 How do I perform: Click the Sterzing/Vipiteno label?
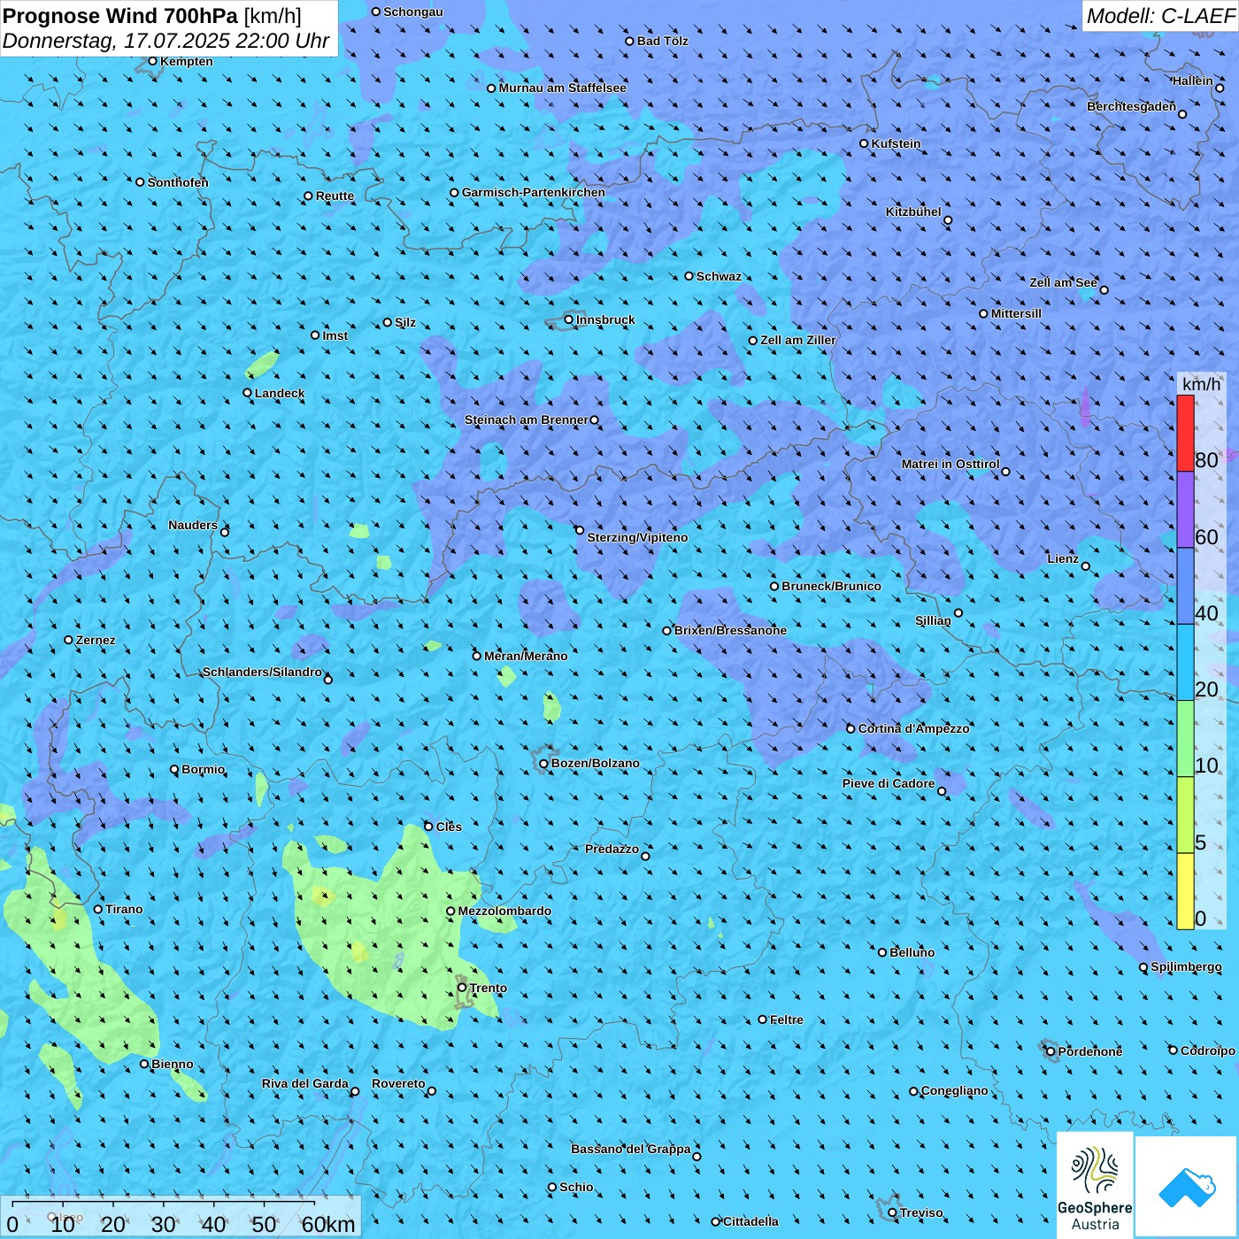pos(637,537)
